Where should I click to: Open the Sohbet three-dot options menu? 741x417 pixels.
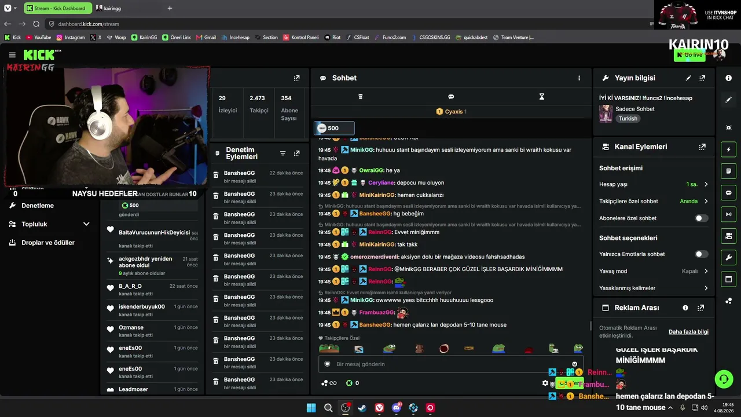[x=579, y=78]
